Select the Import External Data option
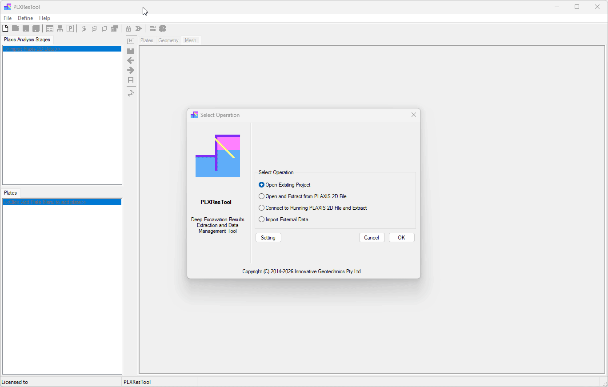This screenshot has height=387, width=608. coord(283,219)
